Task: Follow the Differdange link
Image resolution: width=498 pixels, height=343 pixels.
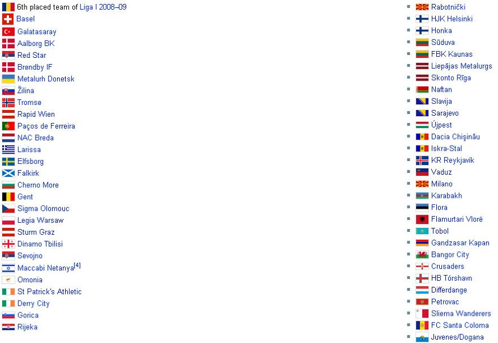Action: 449,290
